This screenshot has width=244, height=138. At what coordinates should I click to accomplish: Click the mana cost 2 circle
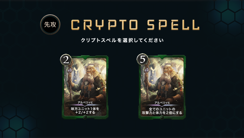[x=66, y=60]
